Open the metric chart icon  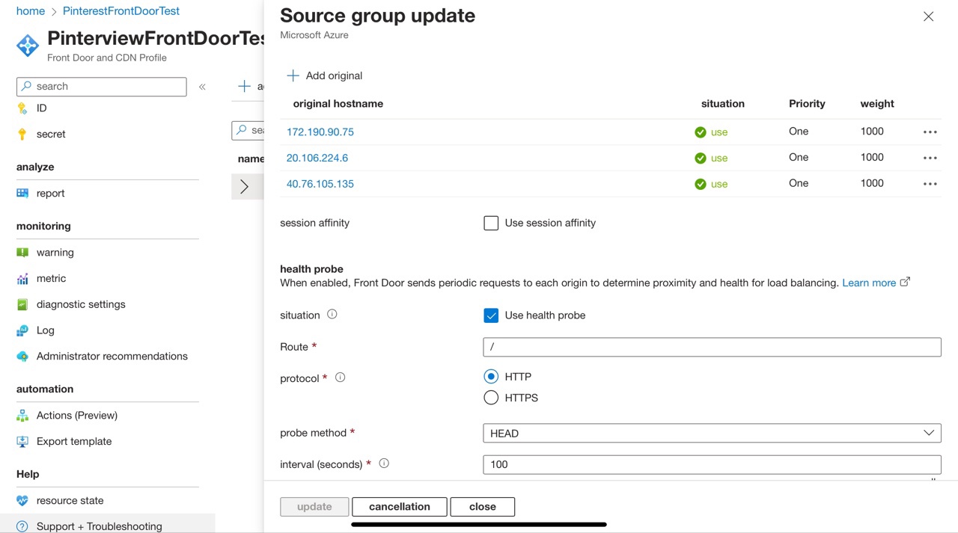tap(22, 279)
